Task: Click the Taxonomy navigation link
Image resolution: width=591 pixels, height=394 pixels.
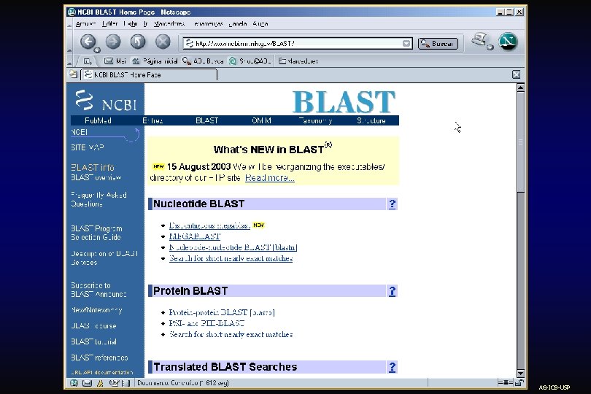Action: 315,120
